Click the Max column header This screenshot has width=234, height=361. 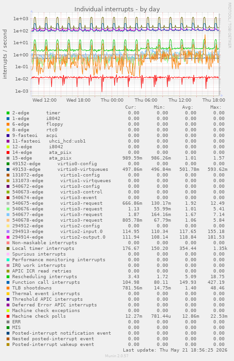216,107
